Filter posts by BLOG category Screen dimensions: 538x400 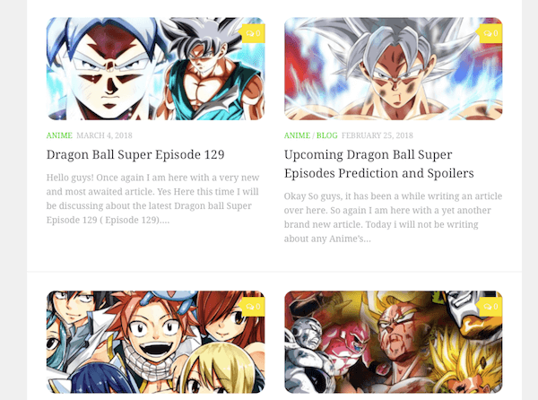point(326,135)
